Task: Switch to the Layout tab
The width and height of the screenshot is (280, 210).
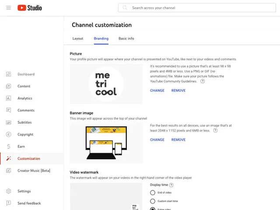Action: [78, 38]
